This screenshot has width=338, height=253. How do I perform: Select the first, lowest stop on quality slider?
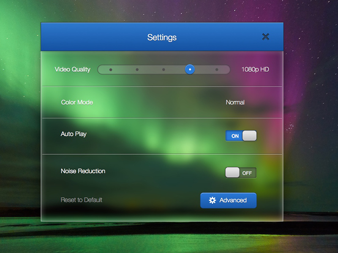pos(111,70)
